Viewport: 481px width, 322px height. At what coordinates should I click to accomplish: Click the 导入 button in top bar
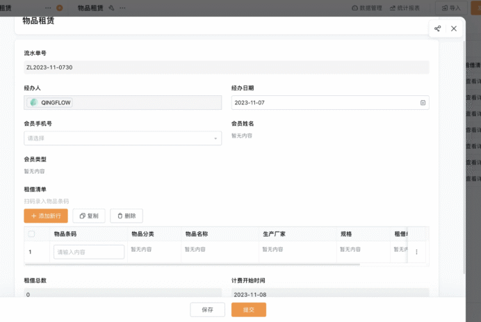(451, 8)
